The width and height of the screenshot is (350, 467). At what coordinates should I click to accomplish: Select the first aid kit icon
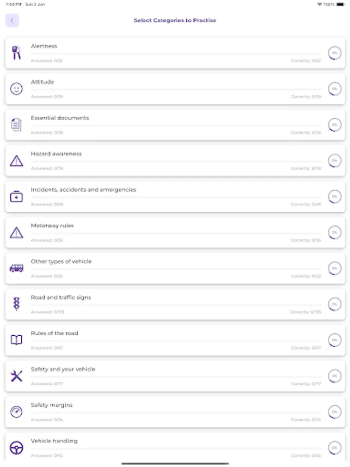(16, 196)
